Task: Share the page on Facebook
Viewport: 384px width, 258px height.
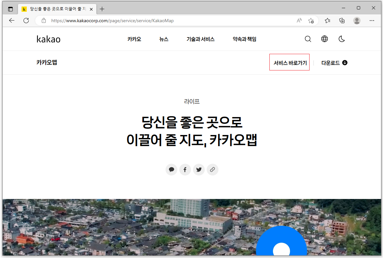Action: coord(185,170)
